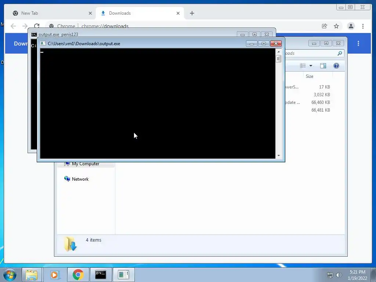
Task: Maximize the Explorer Downloads window
Action: coord(326,43)
